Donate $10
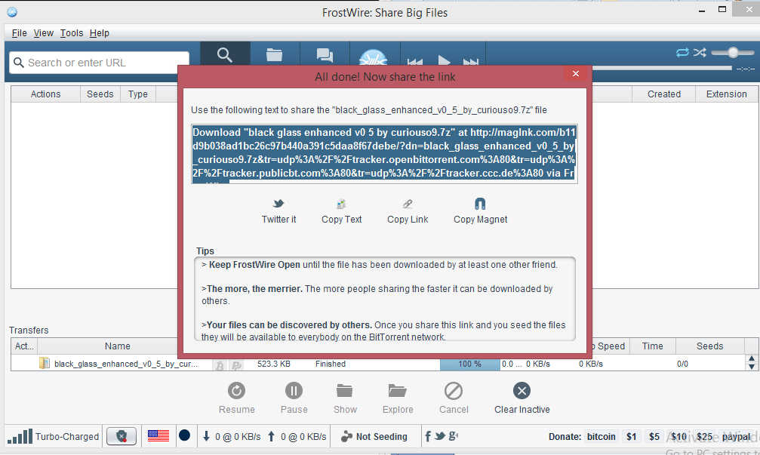 pos(678,437)
